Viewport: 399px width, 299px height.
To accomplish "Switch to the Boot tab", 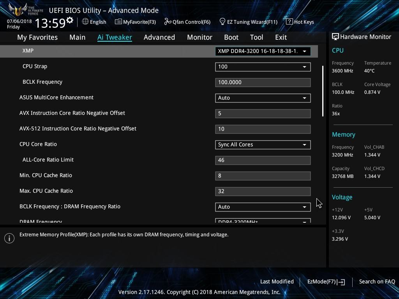I will tap(231, 37).
